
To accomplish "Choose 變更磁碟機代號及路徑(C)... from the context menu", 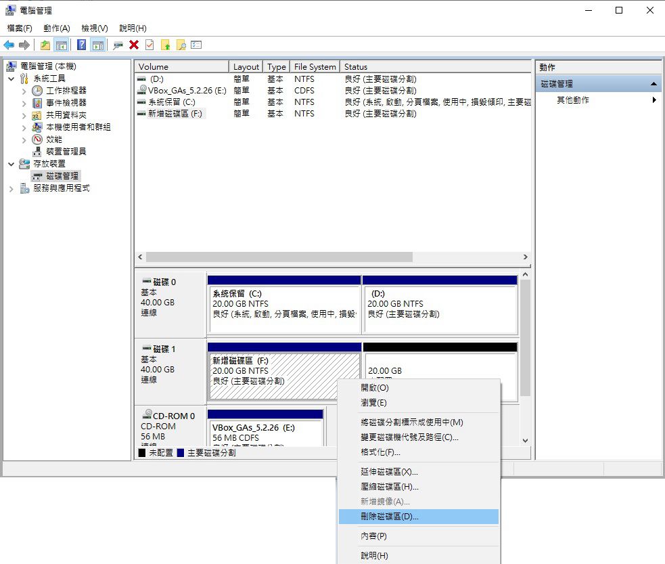I will tap(419, 437).
